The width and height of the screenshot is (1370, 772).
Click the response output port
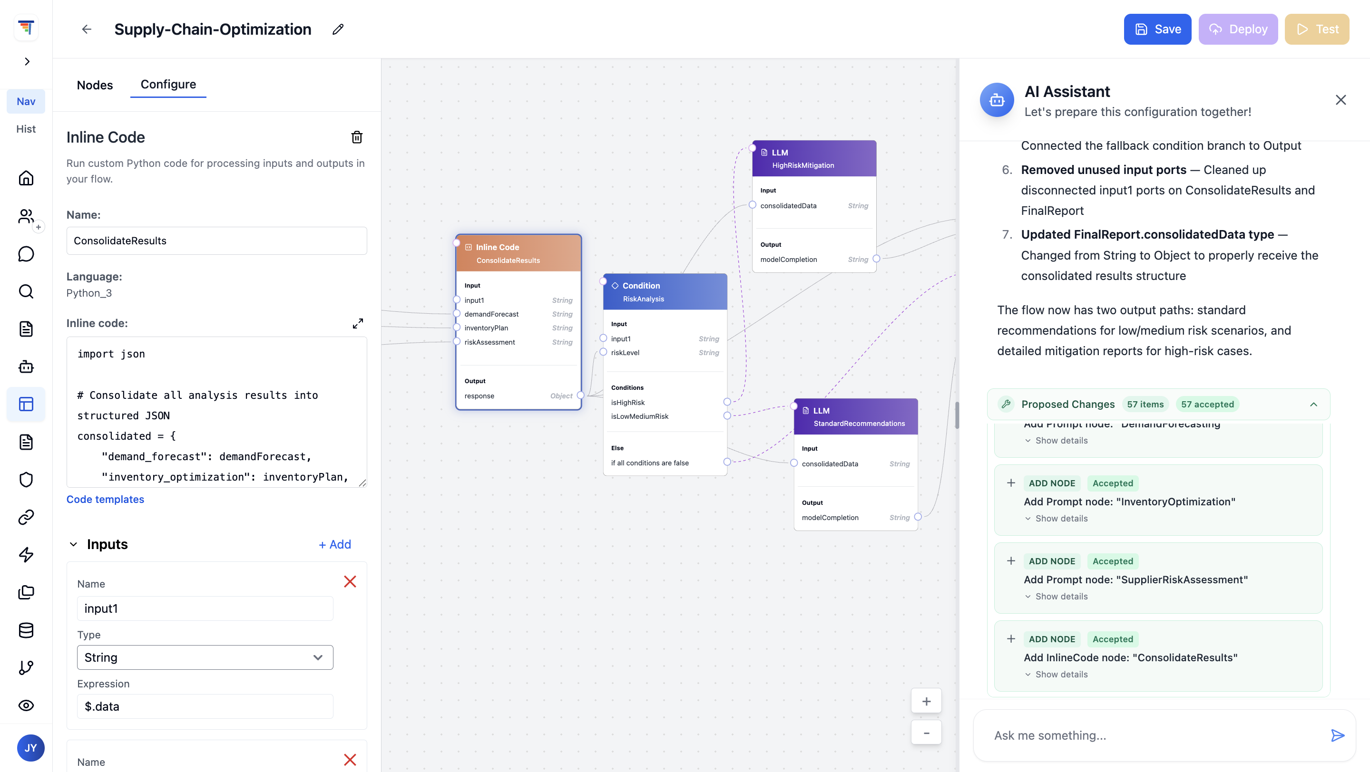[x=580, y=396]
